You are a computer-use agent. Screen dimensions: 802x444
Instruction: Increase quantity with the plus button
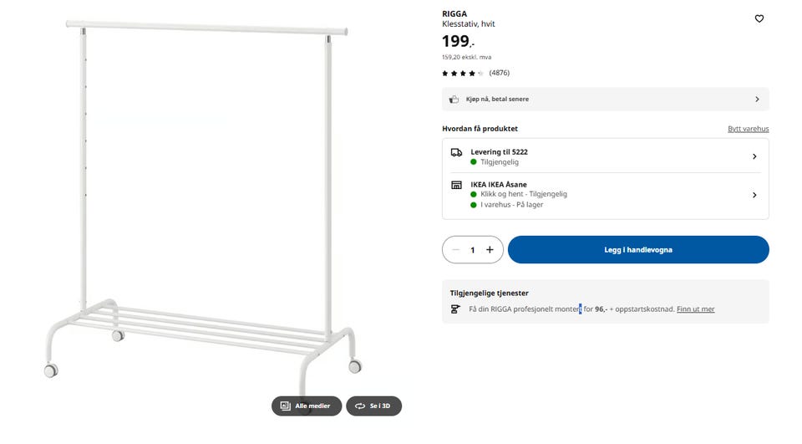490,250
